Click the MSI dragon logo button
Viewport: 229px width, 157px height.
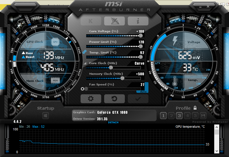pyautogui.click(x=114, y=21)
